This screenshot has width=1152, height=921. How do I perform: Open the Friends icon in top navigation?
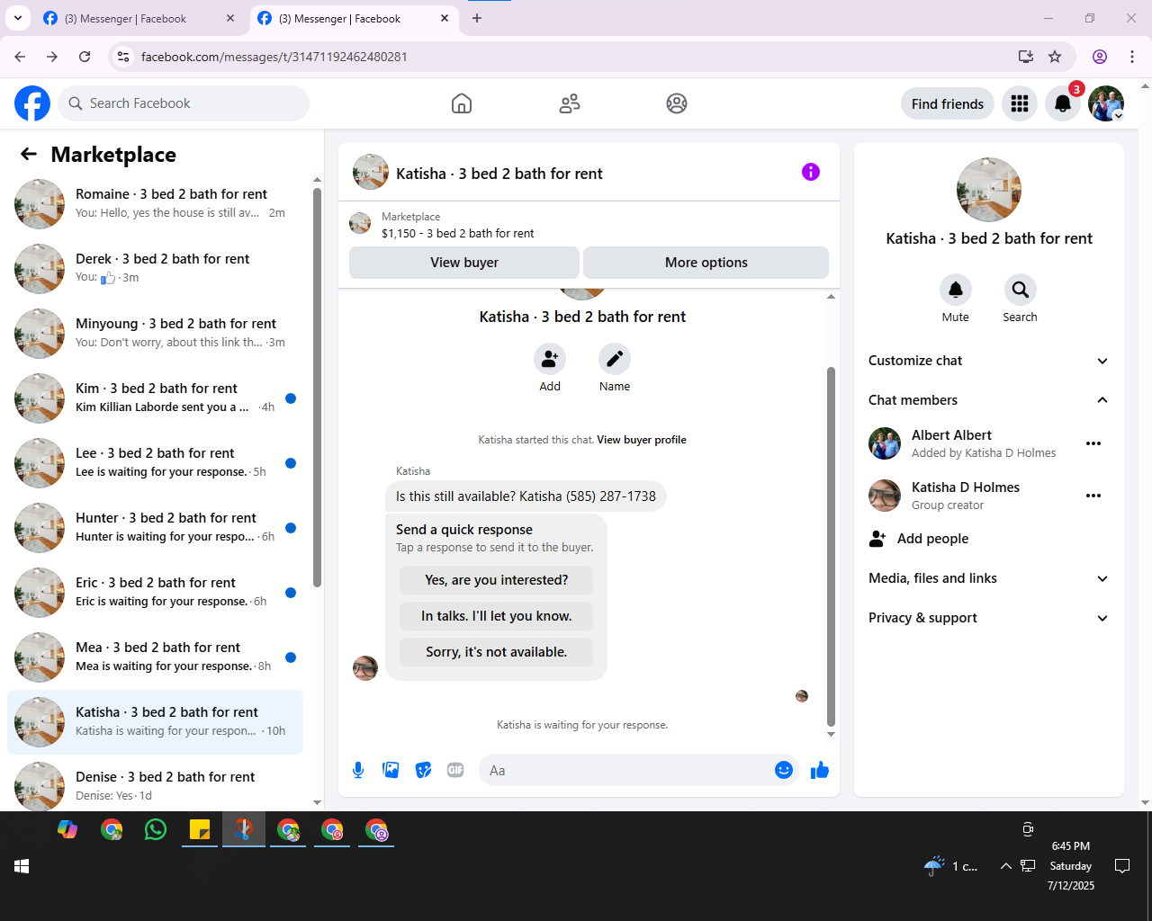(570, 103)
